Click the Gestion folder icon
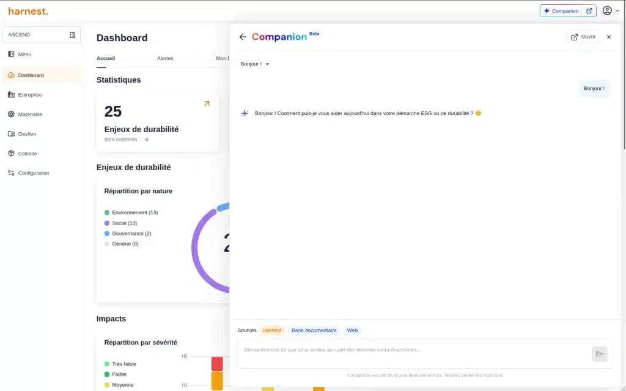This screenshot has width=626, height=391. [x=11, y=134]
